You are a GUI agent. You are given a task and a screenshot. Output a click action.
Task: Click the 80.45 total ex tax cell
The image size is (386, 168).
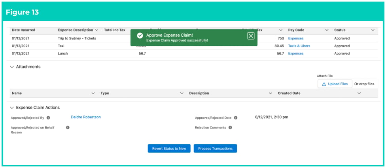[279, 46]
